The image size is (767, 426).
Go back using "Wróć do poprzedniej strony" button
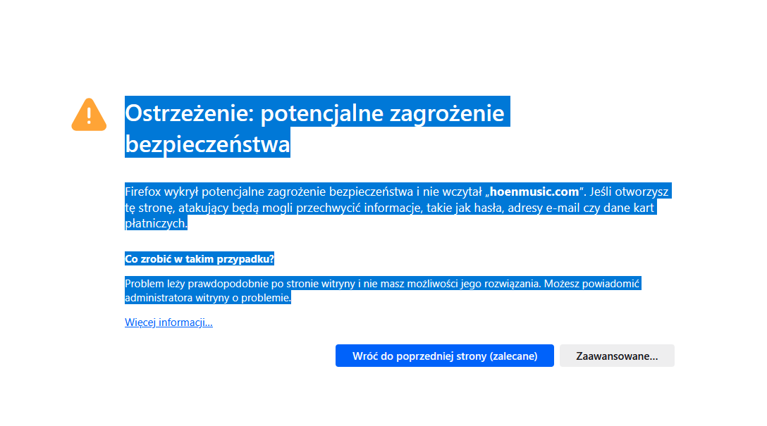coord(444,356)
